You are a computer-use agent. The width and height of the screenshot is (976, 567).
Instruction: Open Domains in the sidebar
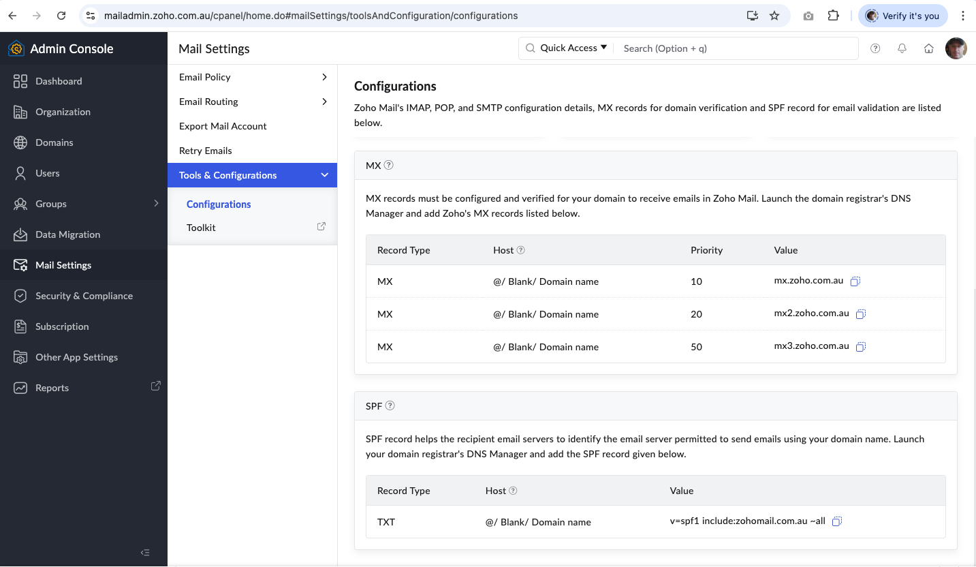[54, 142]
